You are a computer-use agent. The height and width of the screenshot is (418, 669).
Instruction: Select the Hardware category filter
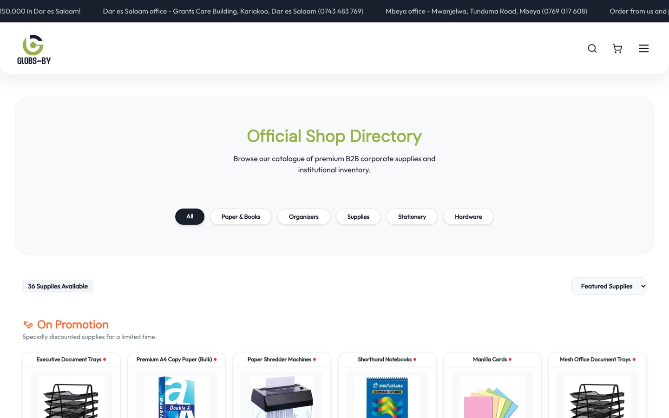(x=468, y=216)
